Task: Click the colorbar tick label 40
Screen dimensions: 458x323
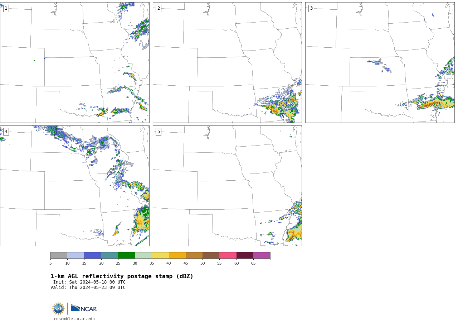Action: (x=169, y=263)
